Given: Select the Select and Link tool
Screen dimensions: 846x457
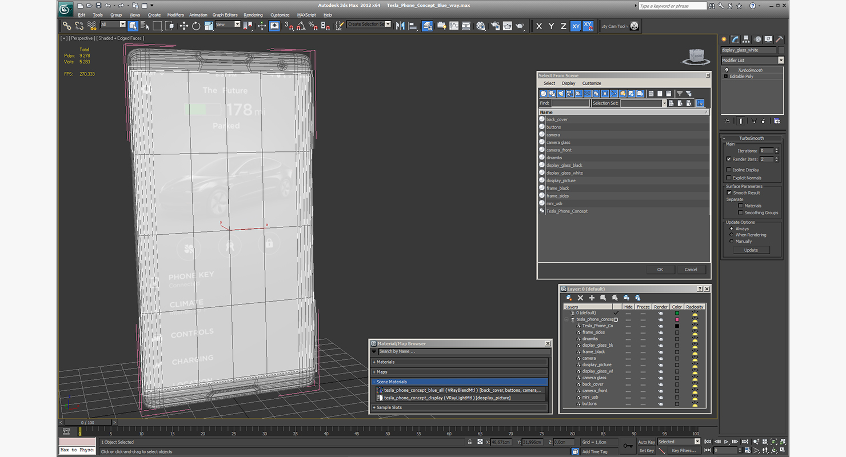Looking at the screenshot, I should tap(67, 26).
